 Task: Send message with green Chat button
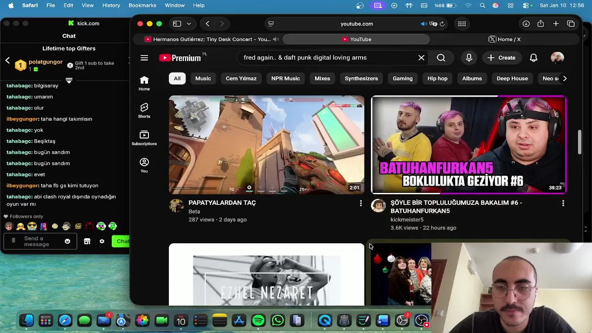click(x=121, y=241)
